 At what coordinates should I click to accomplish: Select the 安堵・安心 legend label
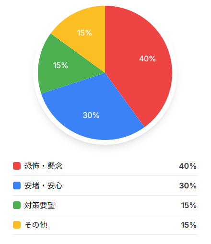pos(43,186)
